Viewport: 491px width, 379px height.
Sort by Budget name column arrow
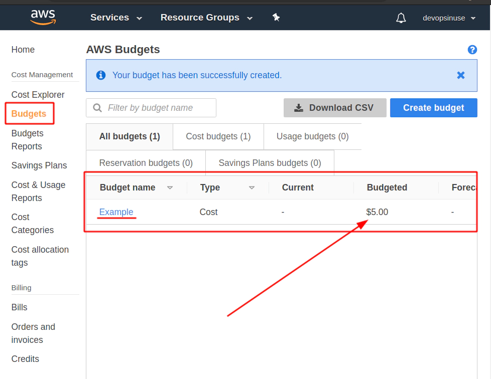170,187
